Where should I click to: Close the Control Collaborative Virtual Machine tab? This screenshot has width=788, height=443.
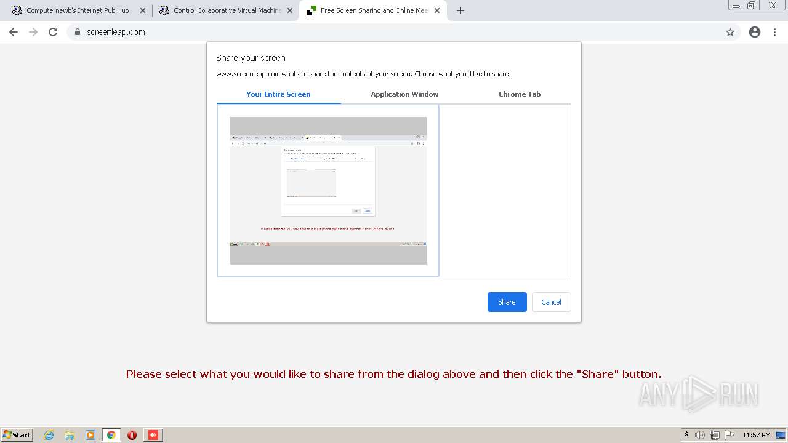pyautogui.click(x=290, y=10)
